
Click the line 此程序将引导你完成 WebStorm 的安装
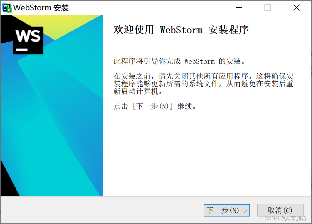pos(179,61)
